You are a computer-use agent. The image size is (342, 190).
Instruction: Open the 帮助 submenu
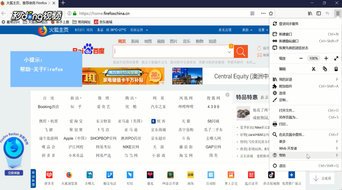point(305,155)
